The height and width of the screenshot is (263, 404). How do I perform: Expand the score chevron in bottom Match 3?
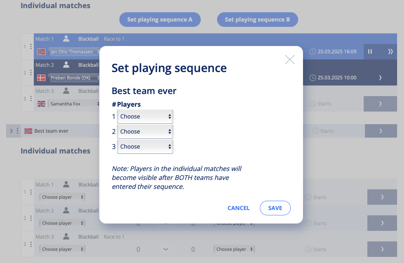(166, 249)
